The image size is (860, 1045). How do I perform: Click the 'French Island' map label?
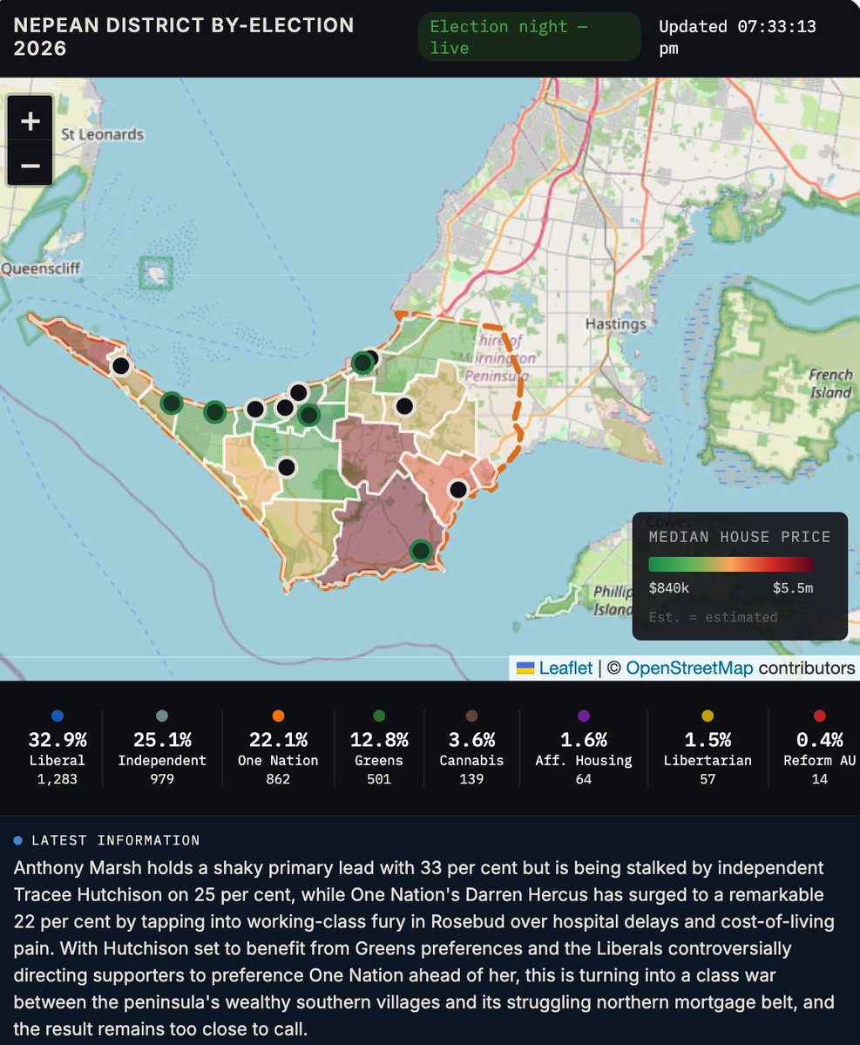[830, 383]
